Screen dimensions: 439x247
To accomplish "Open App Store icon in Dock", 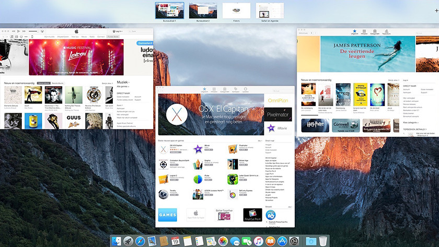I will (282, 241).
